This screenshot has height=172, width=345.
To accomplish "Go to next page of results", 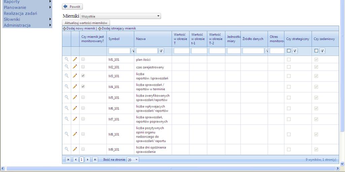I will coord(88,160).
